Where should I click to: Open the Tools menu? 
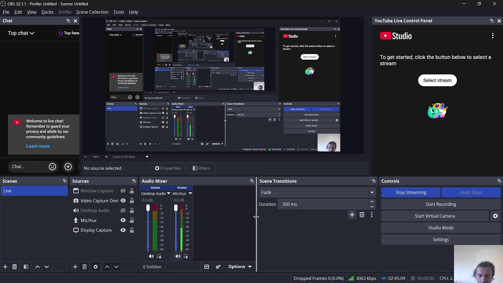coord(119,12)
